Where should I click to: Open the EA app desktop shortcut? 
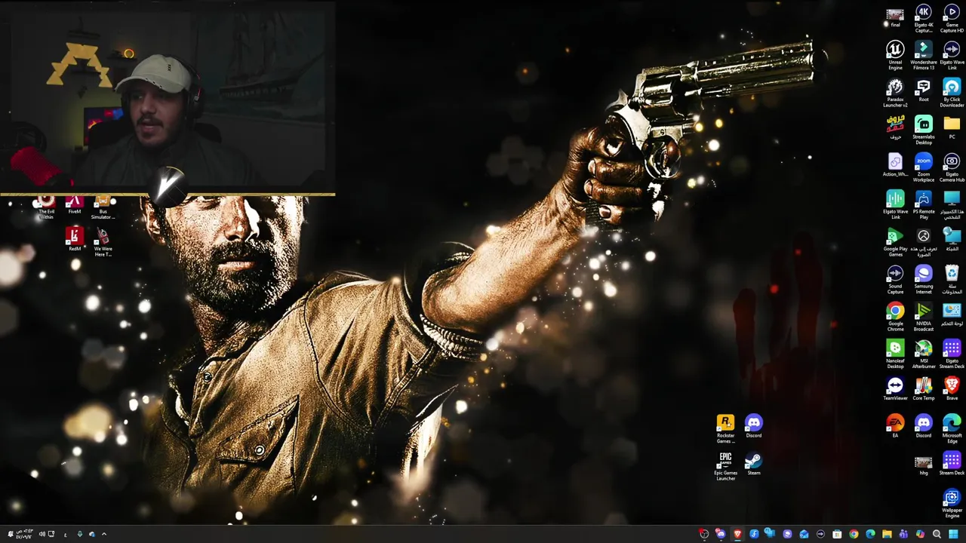pos(895,427)
